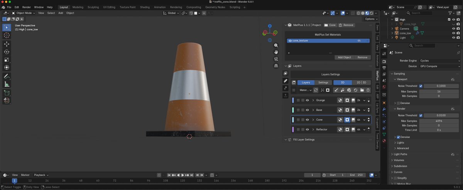Click the viewport Options button

[x=371, y=19]
